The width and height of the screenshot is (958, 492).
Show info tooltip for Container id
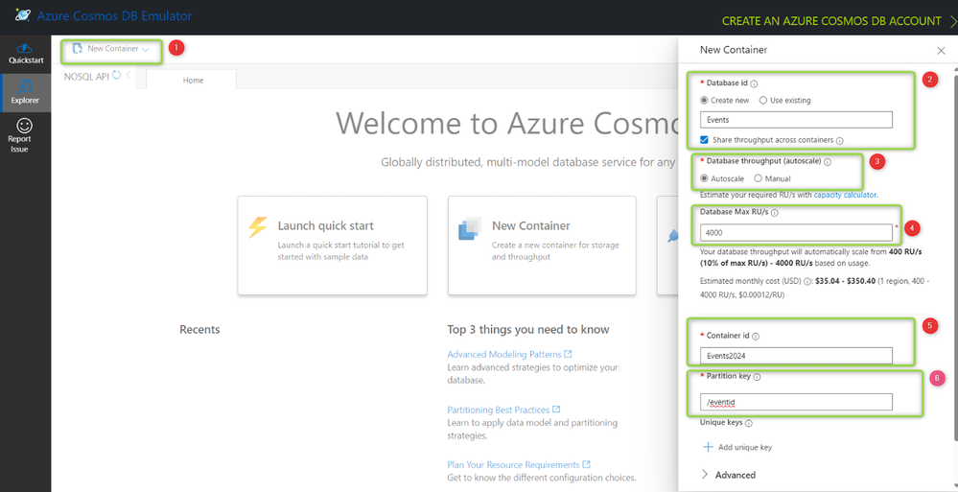756,336
